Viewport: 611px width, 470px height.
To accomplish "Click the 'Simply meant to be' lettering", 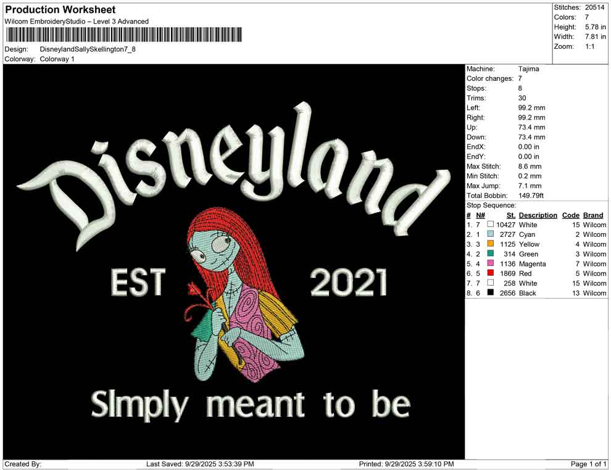I will 251,405.
